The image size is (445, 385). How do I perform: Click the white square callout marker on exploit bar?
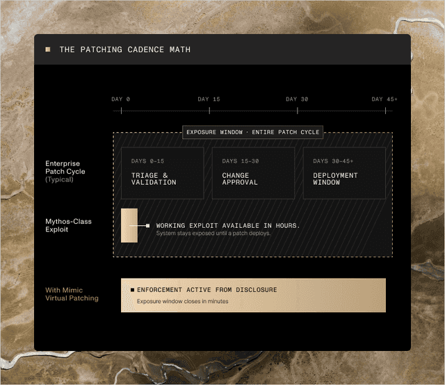[147, 226]
